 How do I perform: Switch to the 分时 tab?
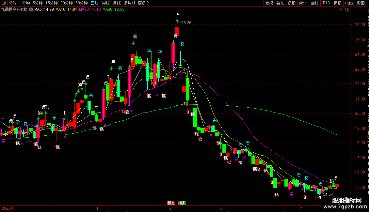point(13,3)
